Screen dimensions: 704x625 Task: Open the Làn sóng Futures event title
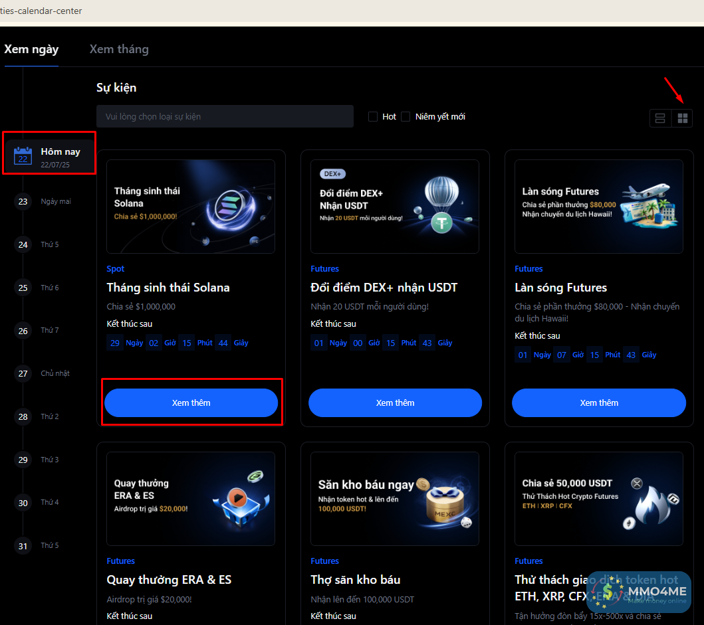coord(561,288)
